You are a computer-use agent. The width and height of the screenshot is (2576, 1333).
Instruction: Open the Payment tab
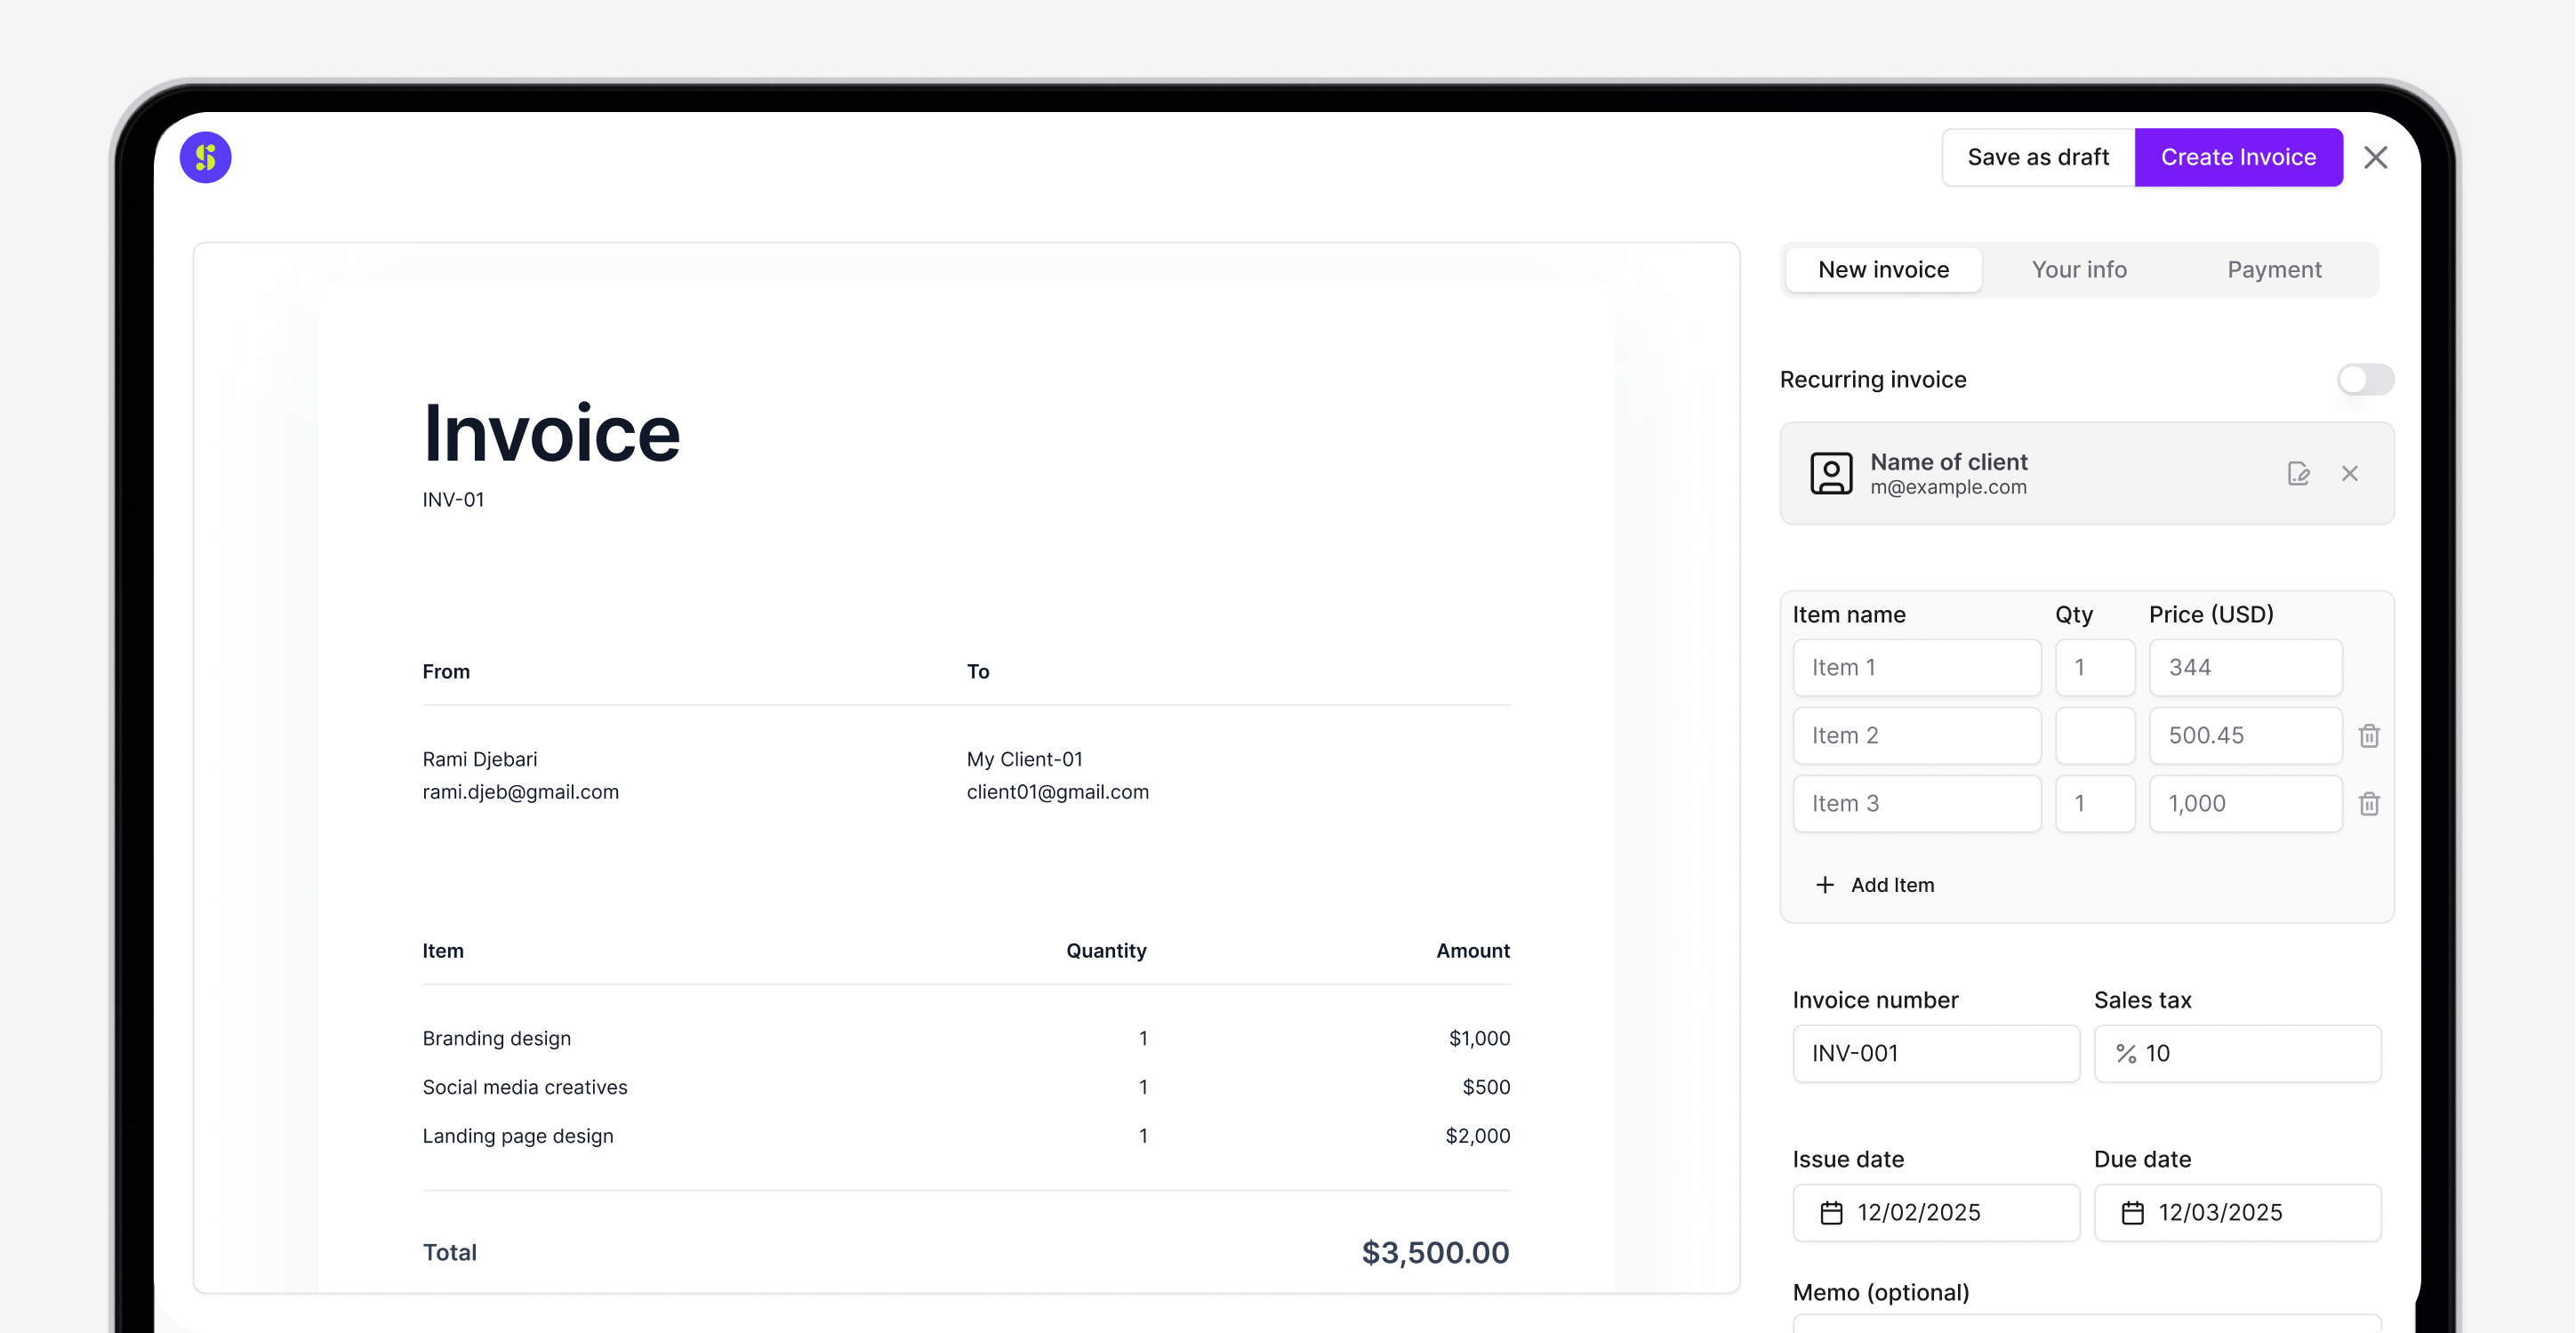click(2274, 269)
